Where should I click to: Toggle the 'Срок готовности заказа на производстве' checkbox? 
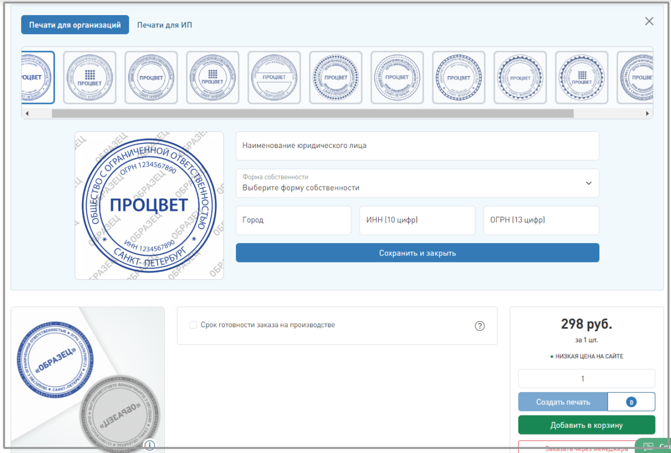(193, 325)
